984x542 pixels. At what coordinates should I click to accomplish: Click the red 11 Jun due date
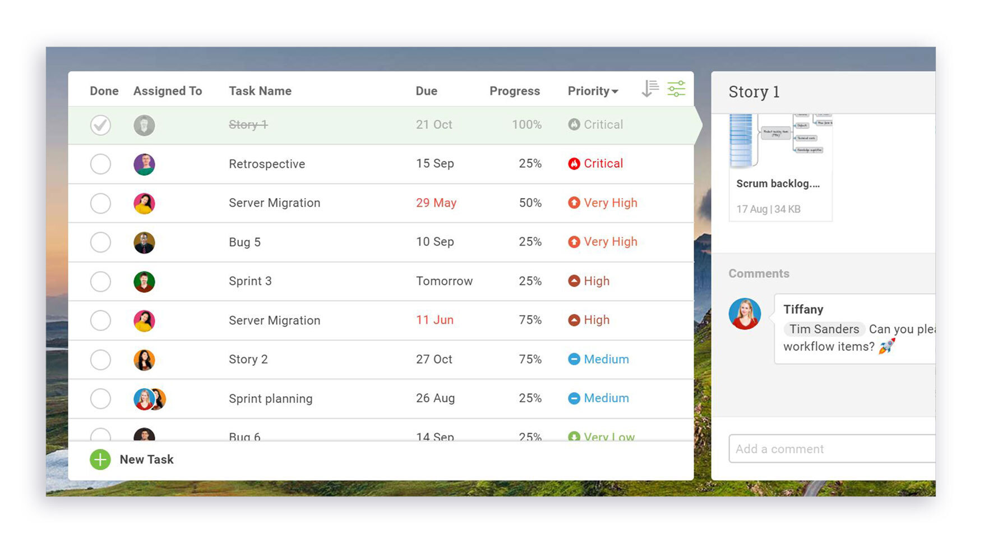(x=435, y=320)
